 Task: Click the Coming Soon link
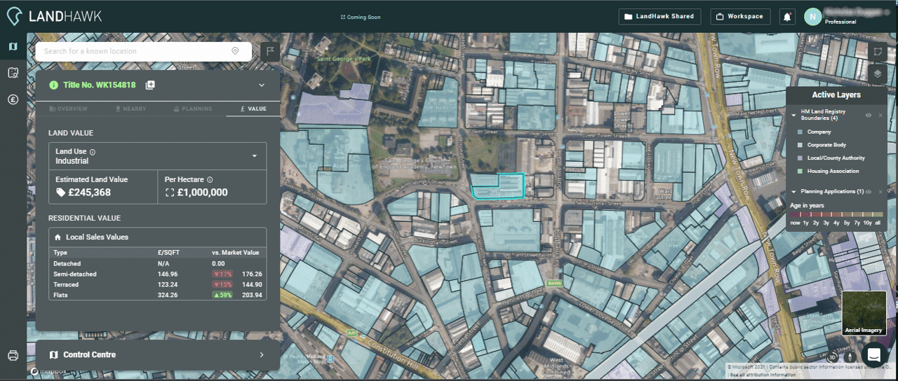pyautogui.click(x=361, y=17)
